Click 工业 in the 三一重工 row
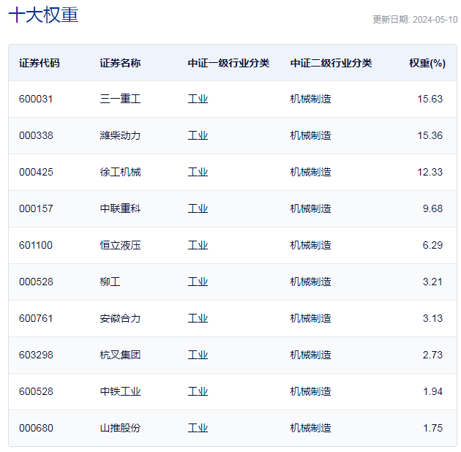Image resolution: width=461 pixels, height=452 pixels. point(198,99)
